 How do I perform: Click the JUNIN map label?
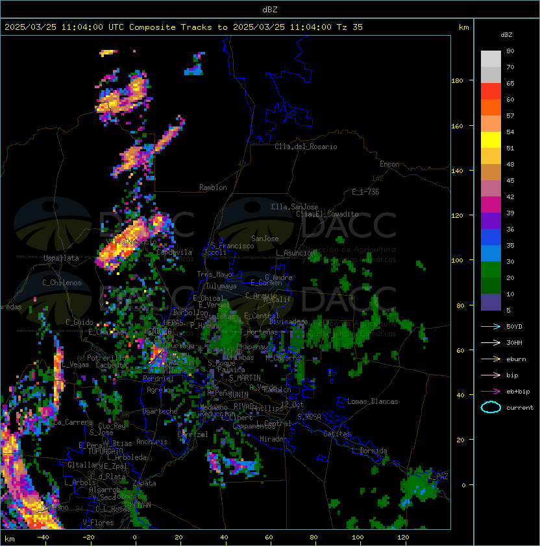[x=238, y=394]
